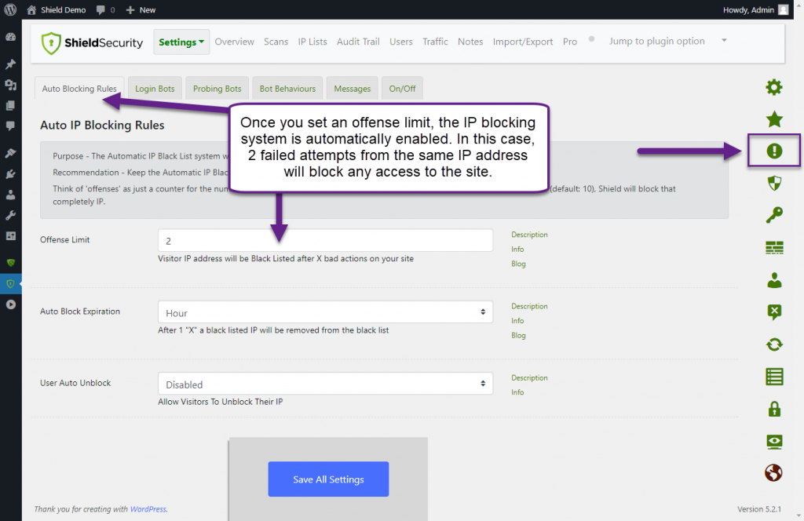Screen dimensions: 804x521
Task: Click the automatic updates refresh-arrows icon
Action: tap(774, 344)
